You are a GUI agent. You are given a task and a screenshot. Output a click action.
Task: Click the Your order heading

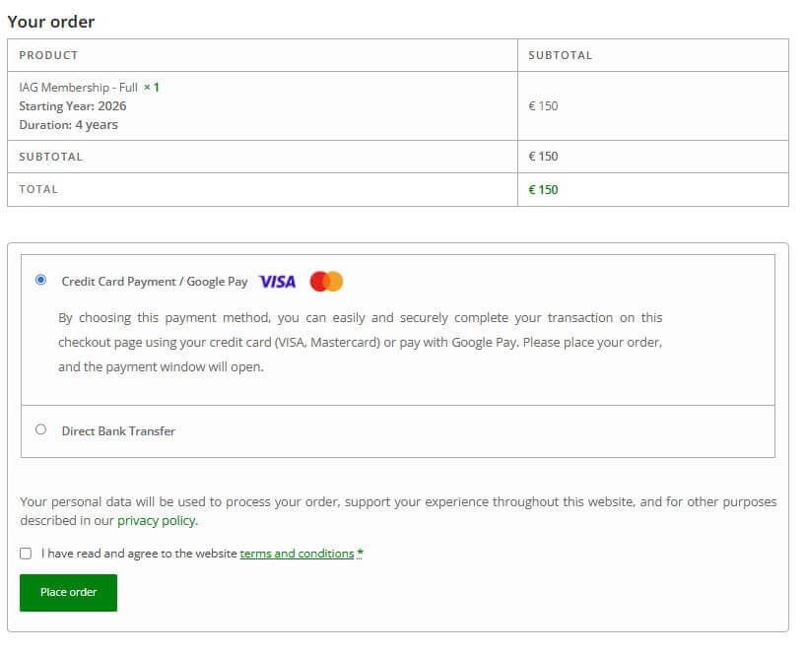pyautogui.click(x=51, y=22)
